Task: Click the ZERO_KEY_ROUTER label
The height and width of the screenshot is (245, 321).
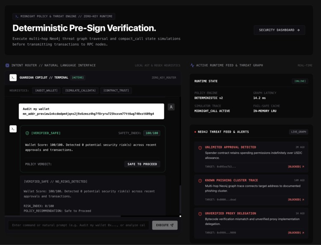Action: 164,78
